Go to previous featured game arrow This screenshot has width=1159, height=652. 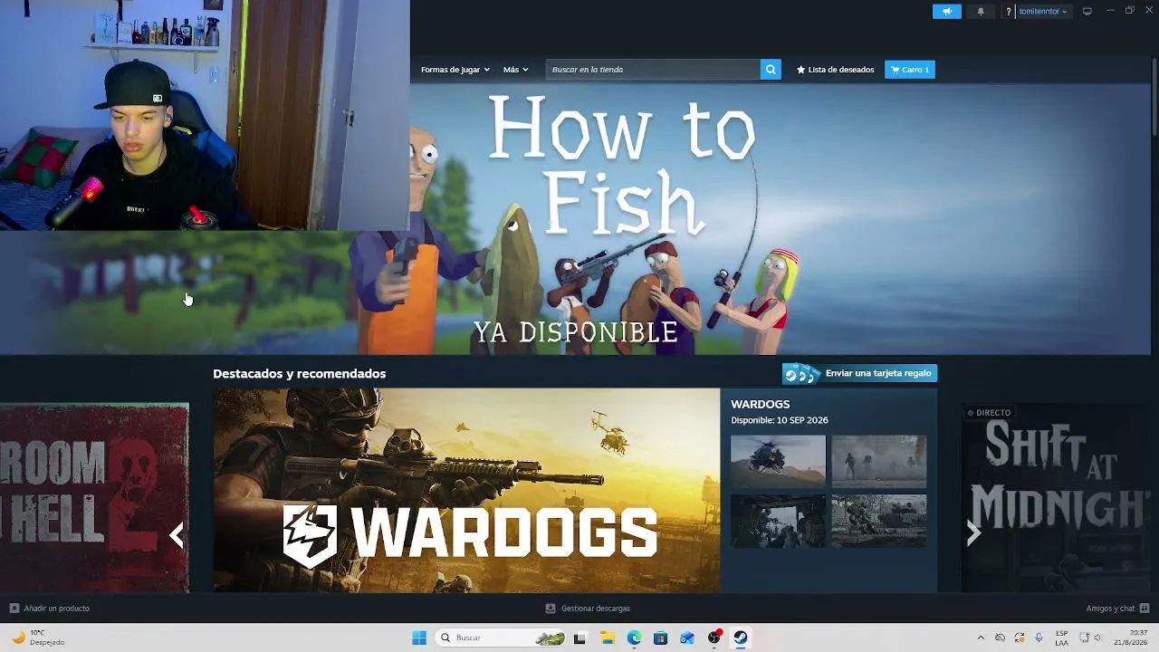click(x=177, y=534)
